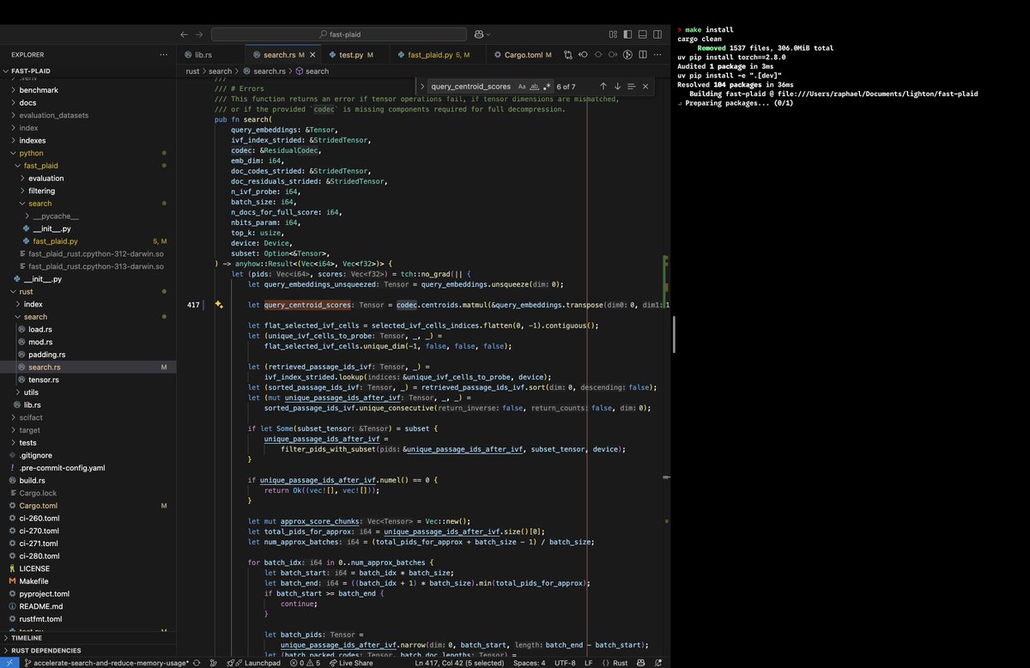Click the find input query_centroid_scores
The width and height of the screenshot is (1030, 668).
click(470, 86)
